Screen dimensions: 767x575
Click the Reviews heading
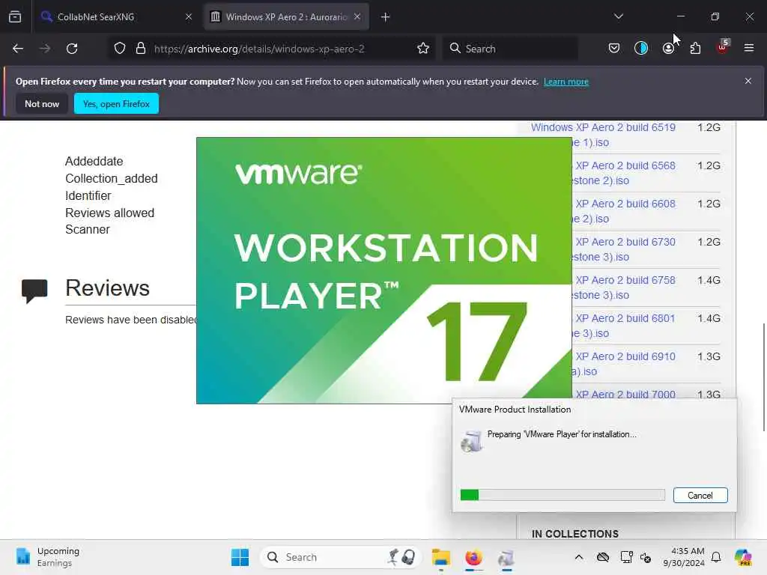click(x=107, y=287)
